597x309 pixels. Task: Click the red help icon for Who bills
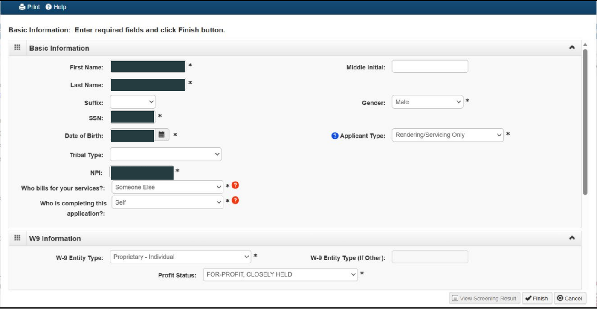click(235, 185)
